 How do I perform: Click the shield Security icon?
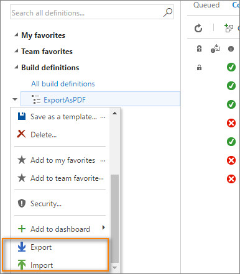point(22,203)
